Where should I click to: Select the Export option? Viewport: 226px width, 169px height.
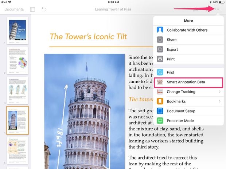188,49
